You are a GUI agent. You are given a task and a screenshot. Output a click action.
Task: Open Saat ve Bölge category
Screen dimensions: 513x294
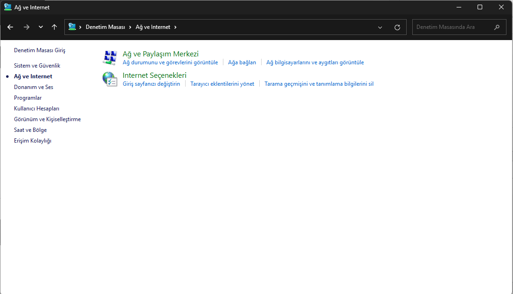pos(30,130)
